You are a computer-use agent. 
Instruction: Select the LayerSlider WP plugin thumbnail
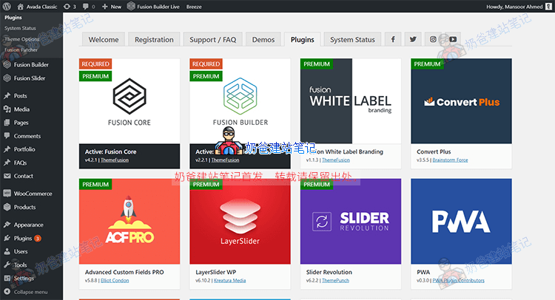tap(238, 222)
